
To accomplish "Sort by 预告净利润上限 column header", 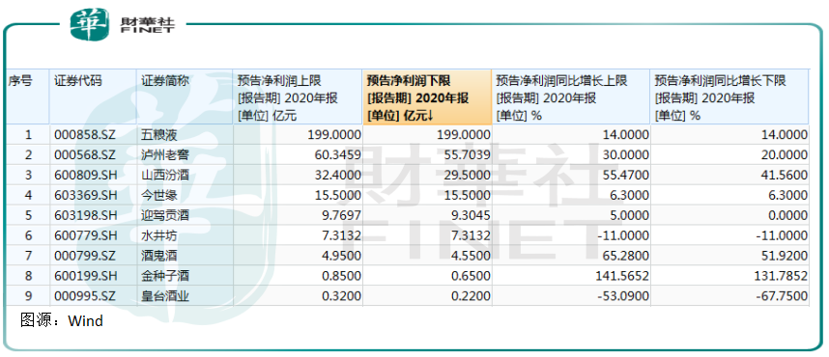I will pos(298,97).
